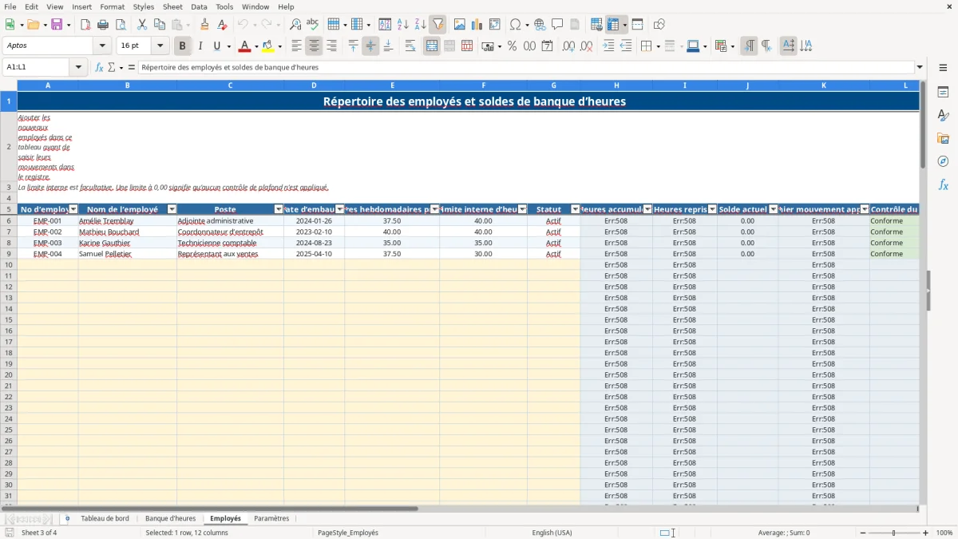The width and height of the screenshot is (958, 539).
Task: Switch to Tableau de bord sheet tab
Action: pos(105,518)
